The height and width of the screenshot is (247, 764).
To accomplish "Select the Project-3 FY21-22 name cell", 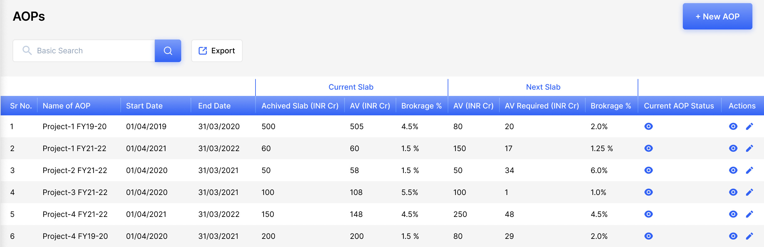I will click(x=75, y=192).
